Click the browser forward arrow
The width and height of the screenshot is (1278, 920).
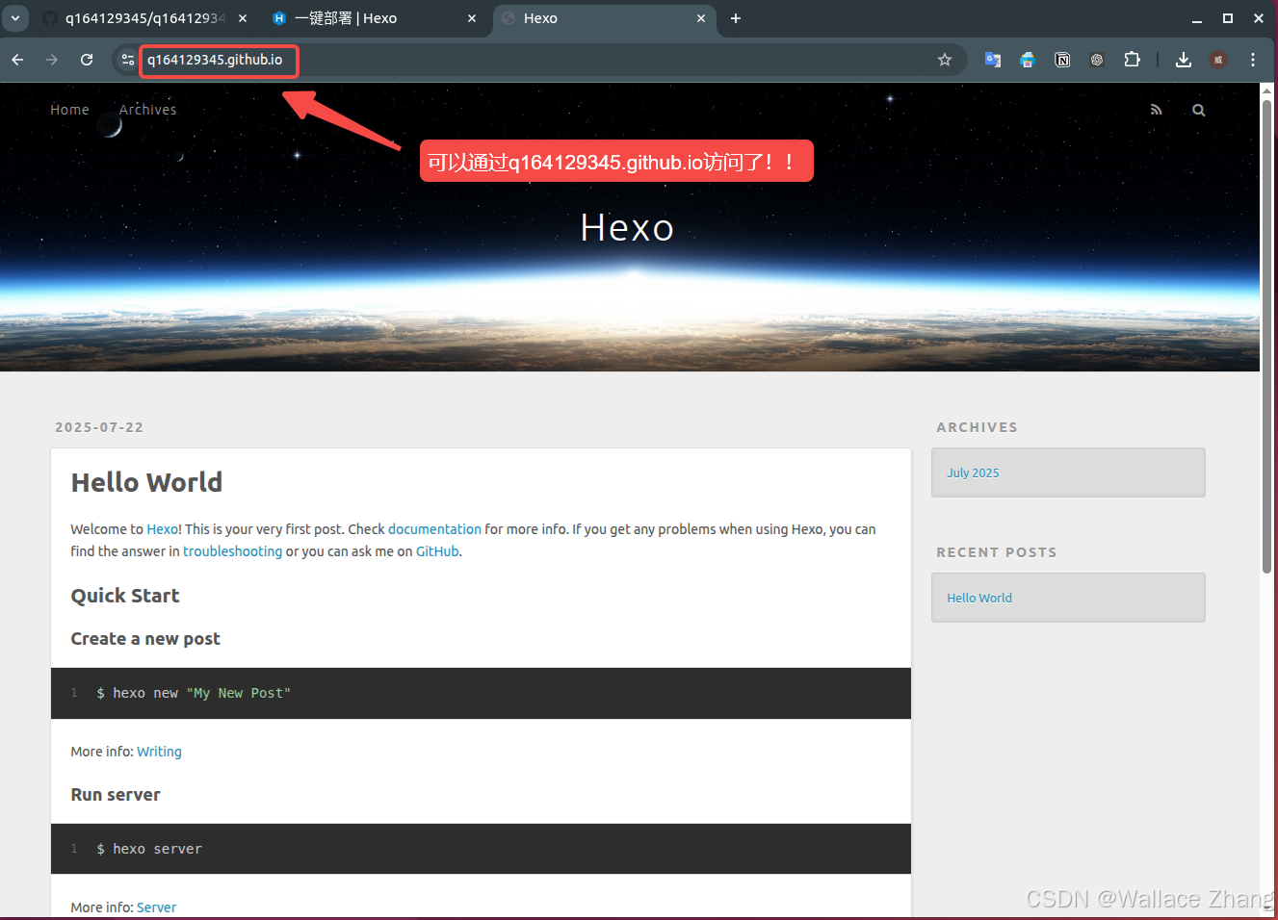coord(52,60)
